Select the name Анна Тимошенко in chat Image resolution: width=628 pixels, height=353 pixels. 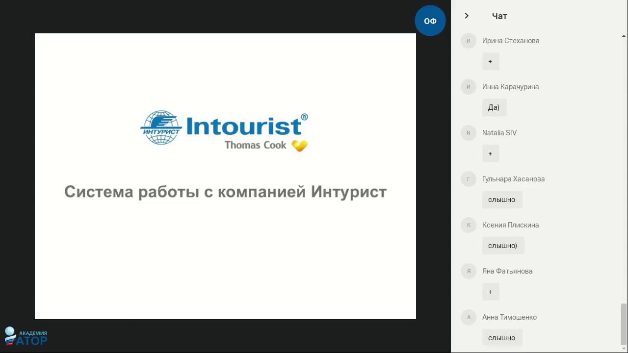pyautogui.click(x=509, y=317)
